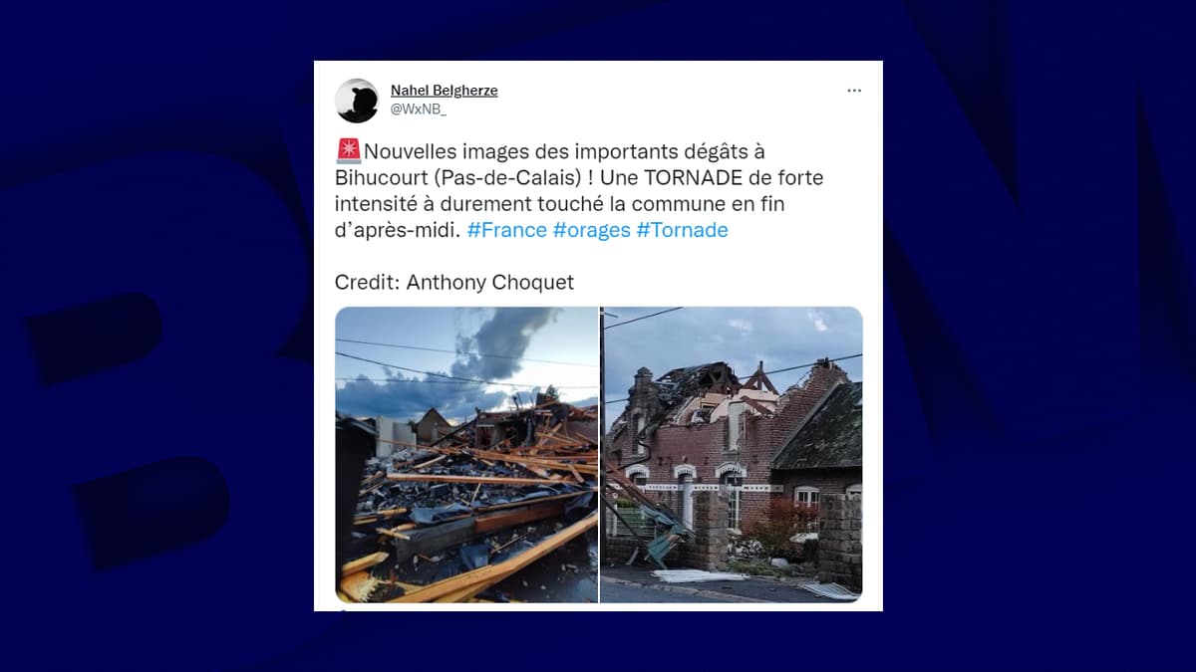Open the #orages hashtag
Image resolution: width=1196 pixels, height=672 pixels.
pyautogui.click(x=591, y=230)
